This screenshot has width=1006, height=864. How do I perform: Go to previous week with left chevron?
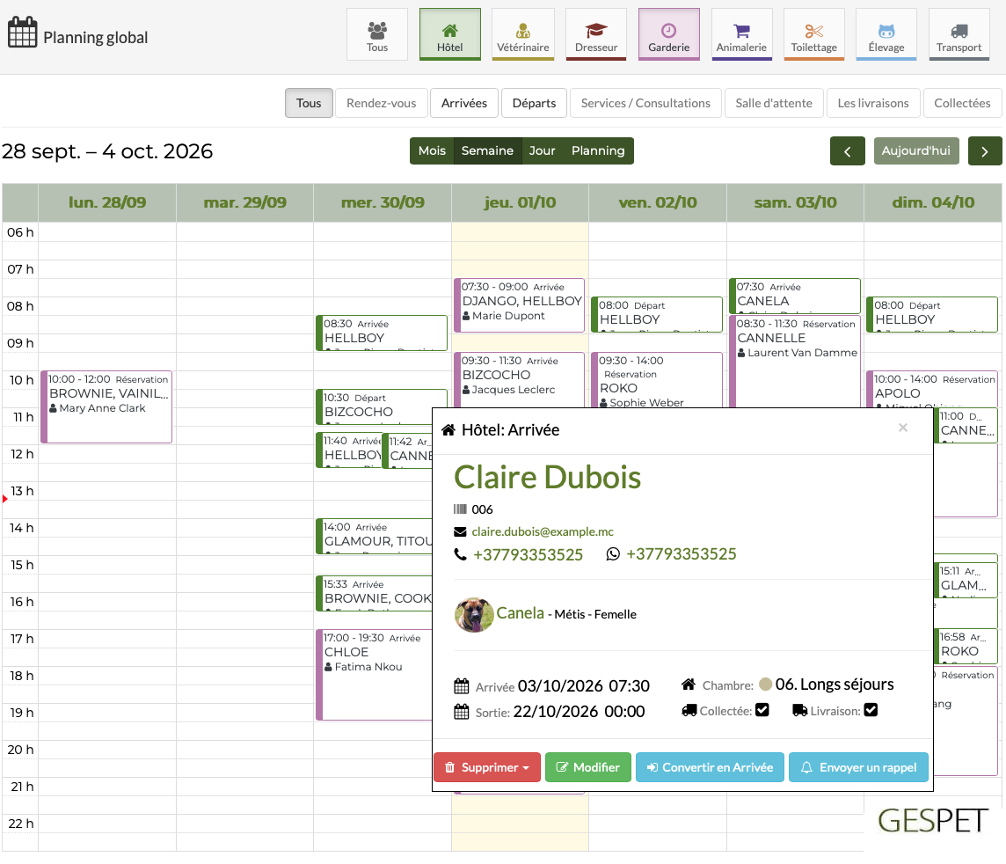[x=848, y=151]
